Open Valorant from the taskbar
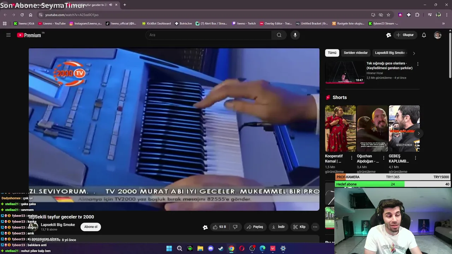452x254 pixels. pos(273,248)
